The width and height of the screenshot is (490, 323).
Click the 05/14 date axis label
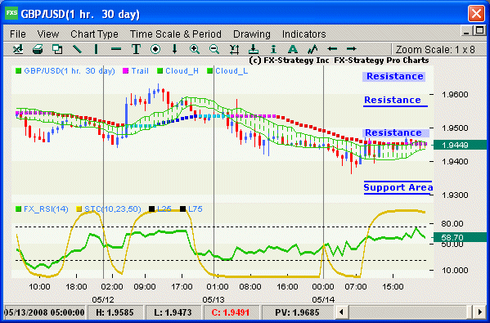point(323,299)
